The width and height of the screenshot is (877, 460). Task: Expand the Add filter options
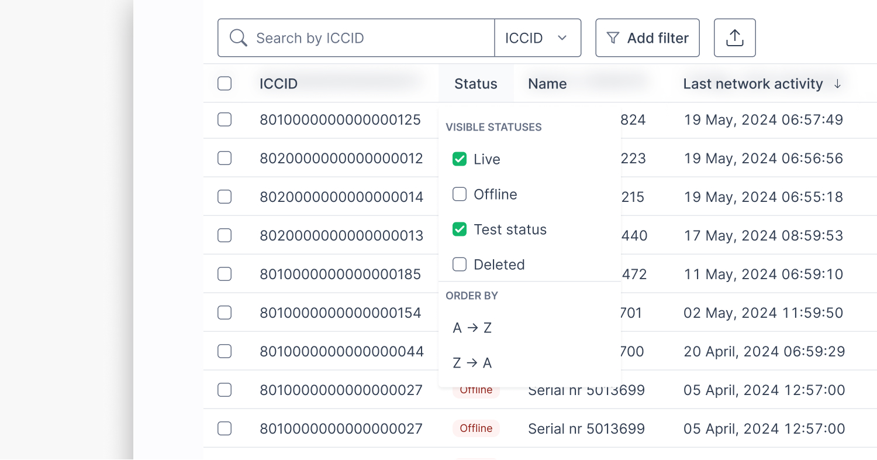tap(647, 37)
